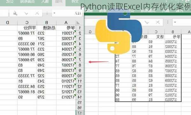
Task: Click the 语文 header cell
Action: click(156, 37)
